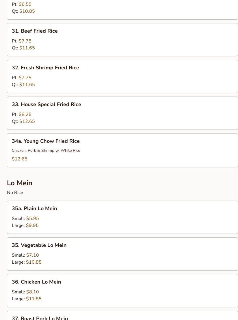Select the Young Chow $12.65 price
Screen dimensions: 238x320
20,159
